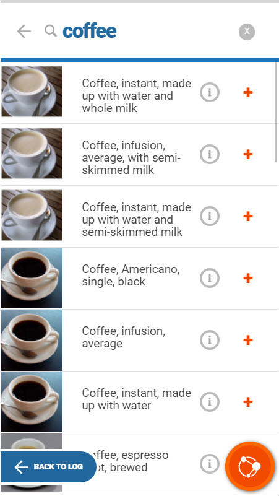279x496 pixels.
Task: Click the results list scrollbar
Action: [x=276, y=112]
